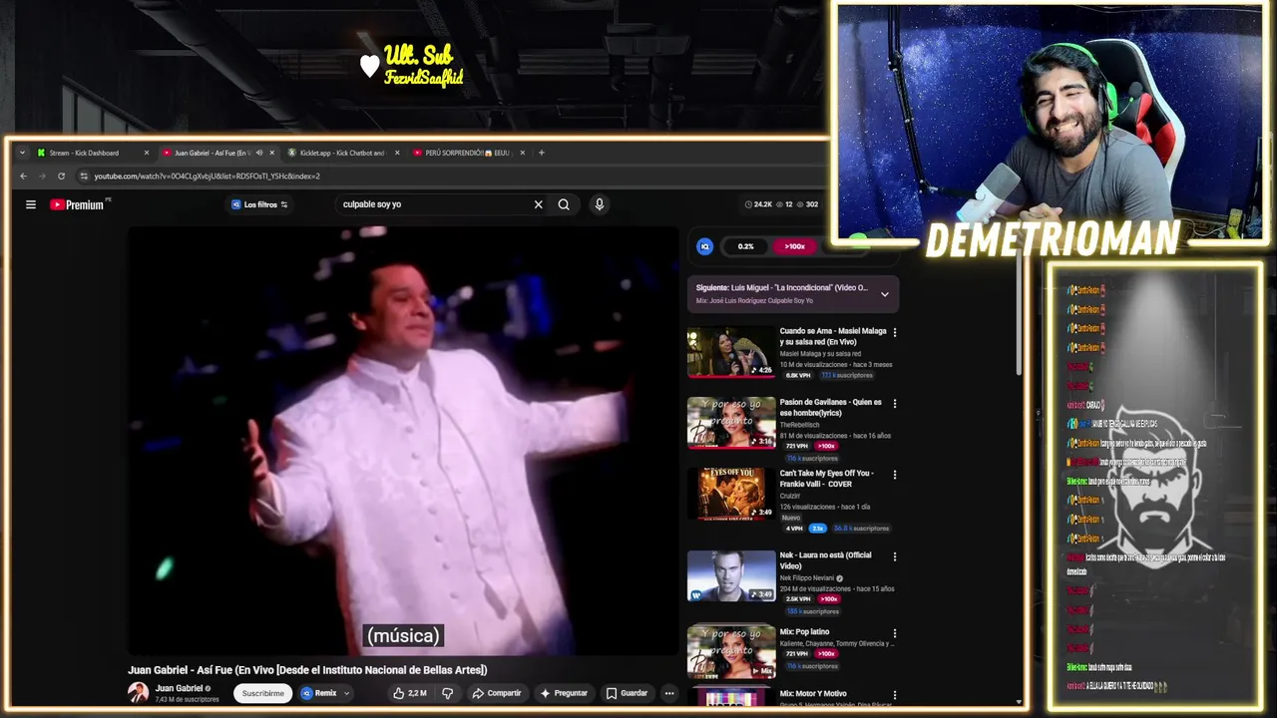1277x718 pixels.
Task: Mute the Juan Gabriel tab audio icon
Action: (259, 153)
